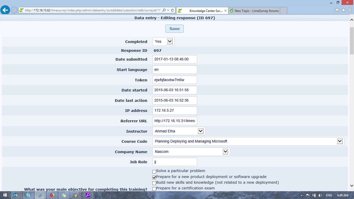354x199 pixels.
Task: Launch Firefox from the taskbar
Action: (52, 195)
